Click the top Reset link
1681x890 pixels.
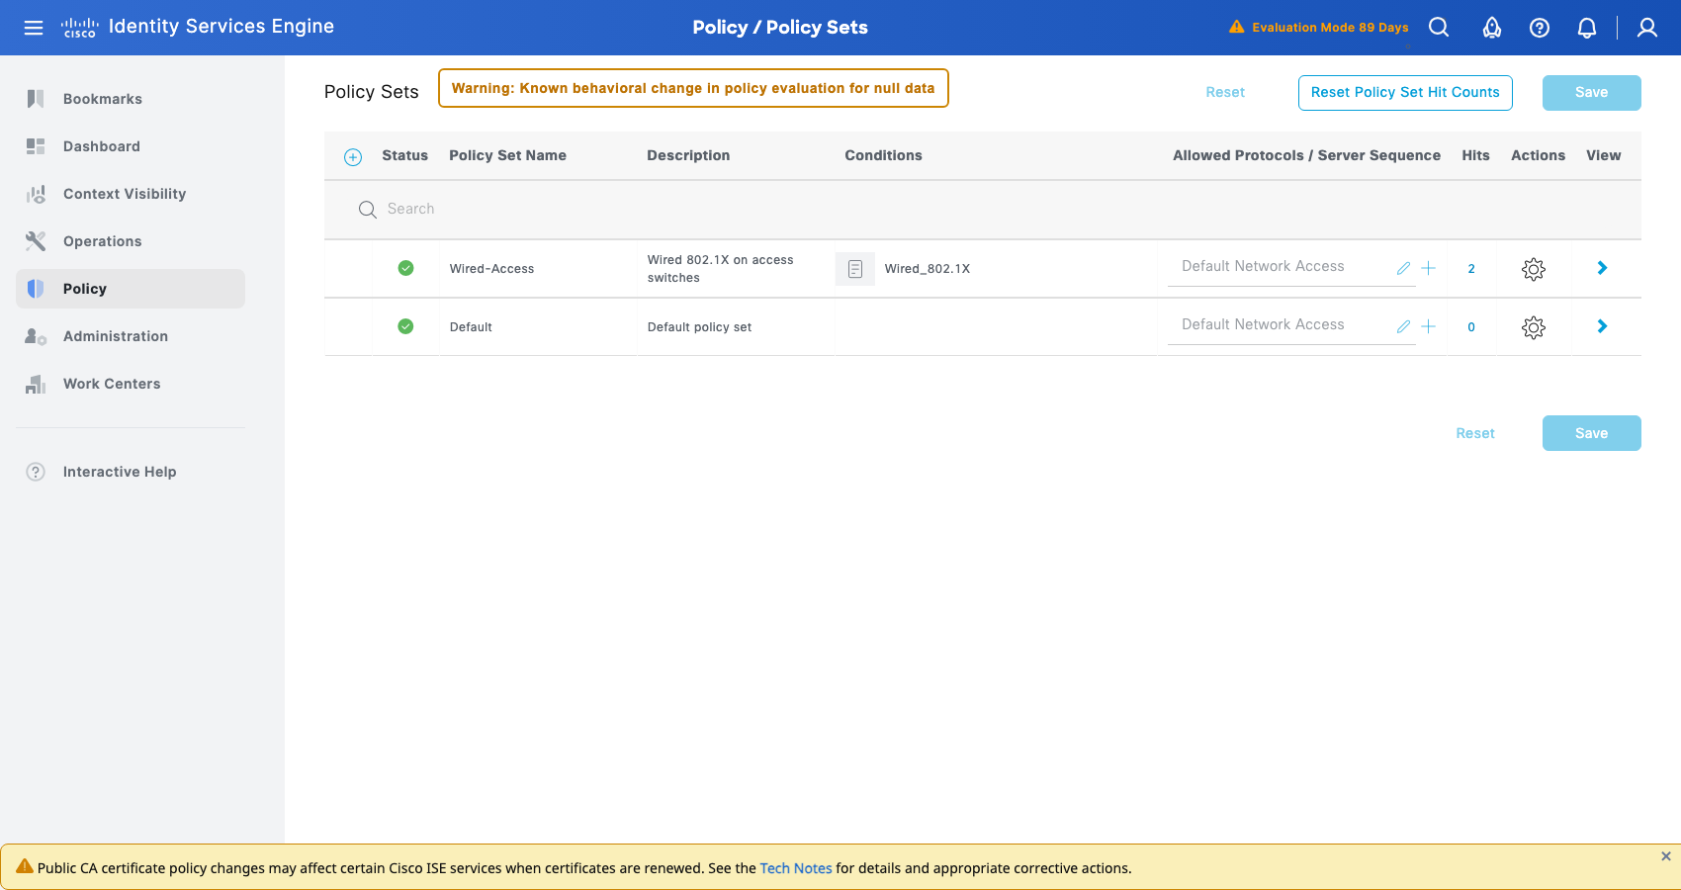click(1225, 92)
